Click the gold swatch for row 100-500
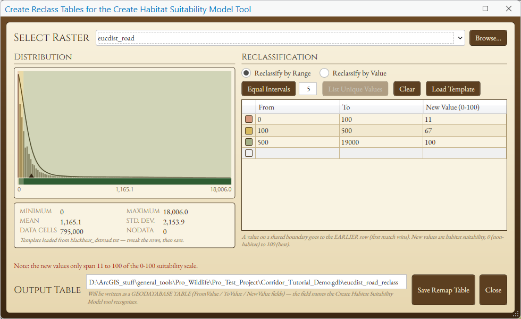This screenshot has height=319, width=521. pyautogui.click(x=249, y=131)
